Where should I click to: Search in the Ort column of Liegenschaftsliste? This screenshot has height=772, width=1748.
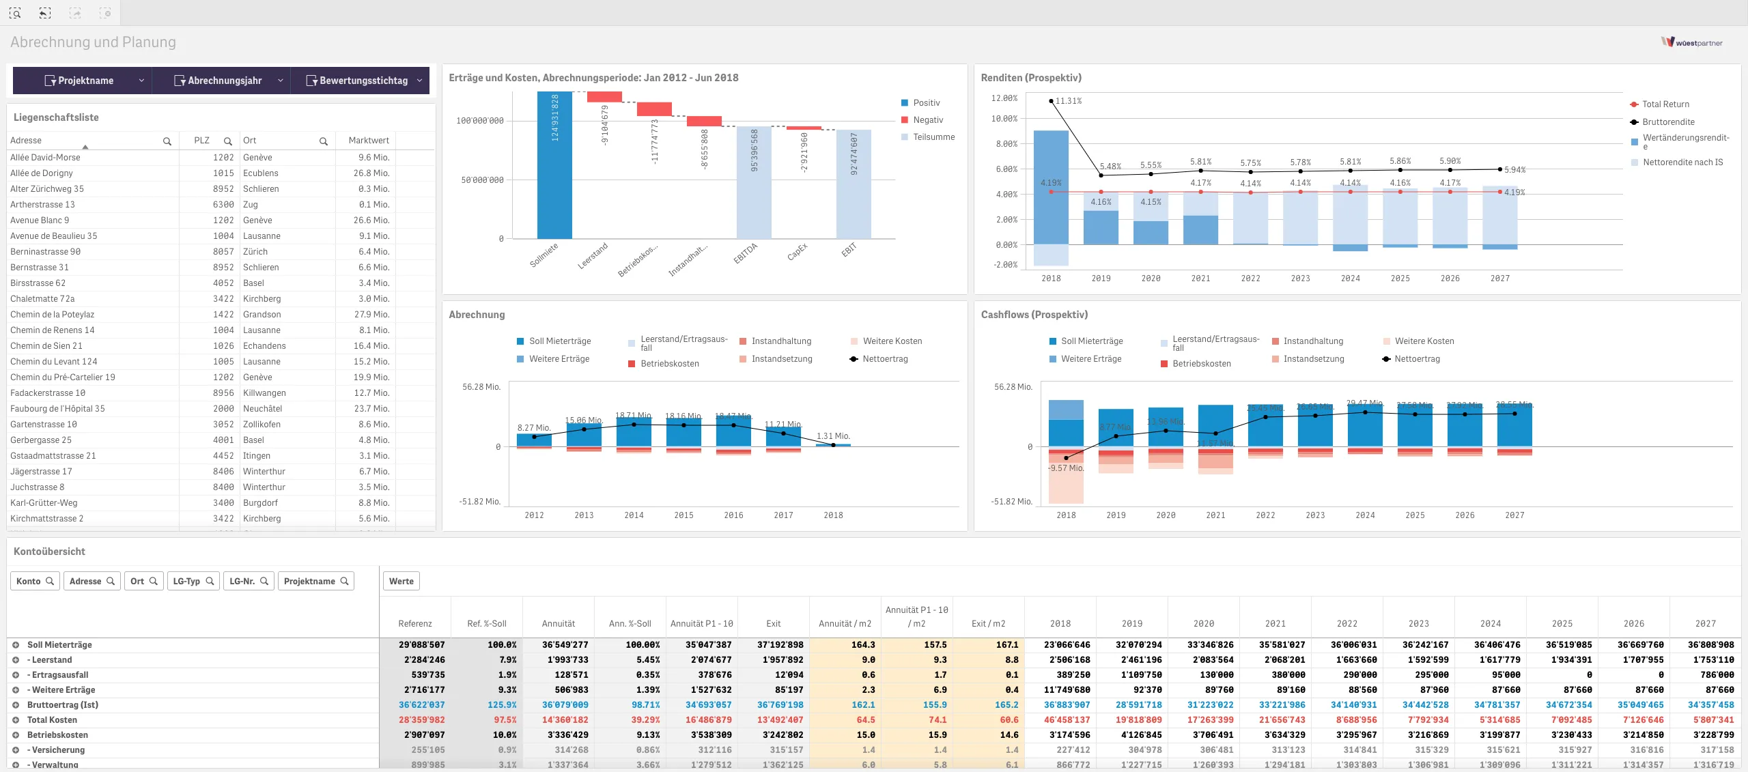coord(324,141)
